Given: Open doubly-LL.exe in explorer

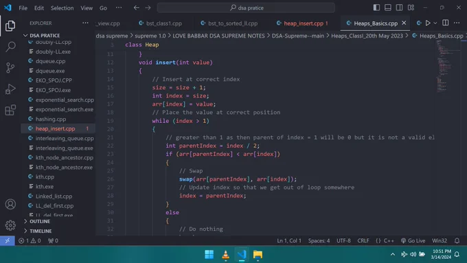Looking at the screenshot, I should tap(58, 52).
